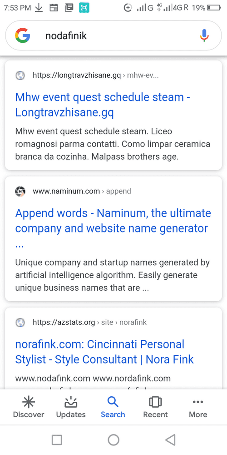Tap the screenshot icon in status bar
The image size is (227, 455).
[x=84, y=8]
